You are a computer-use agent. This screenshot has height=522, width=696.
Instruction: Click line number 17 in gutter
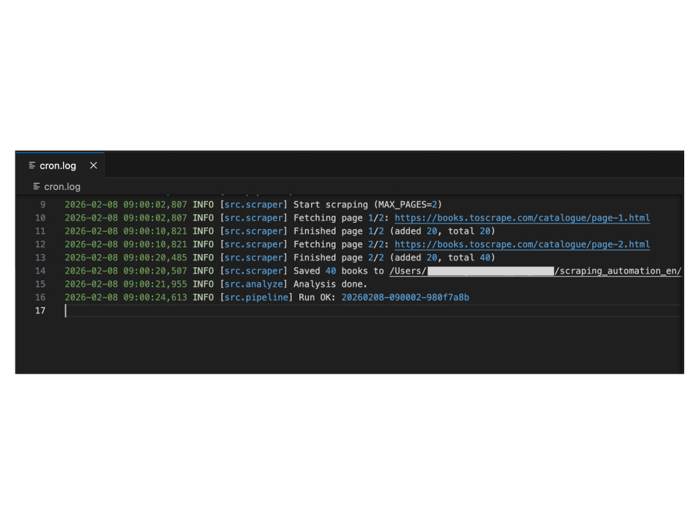point(40,310)
